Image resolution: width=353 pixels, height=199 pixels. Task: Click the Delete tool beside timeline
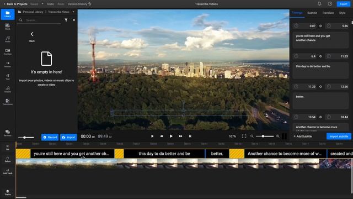coord(8,160)
